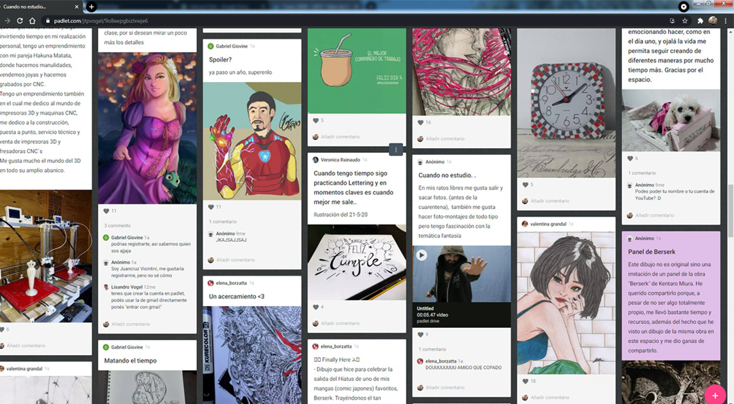
Task: Open the girl portrait drawing
Action: coord(566,303)
